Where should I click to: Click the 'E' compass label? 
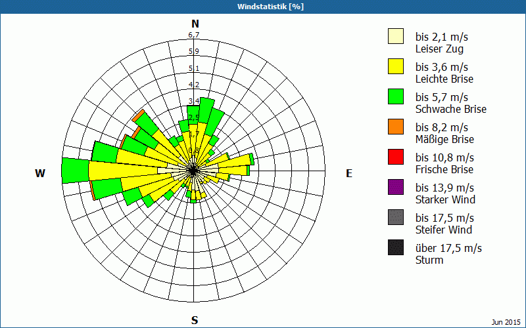[349, 173]
